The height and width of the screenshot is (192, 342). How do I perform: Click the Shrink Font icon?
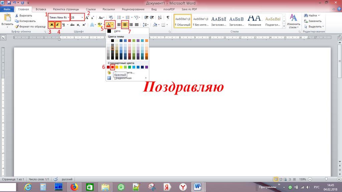(93, 17)
